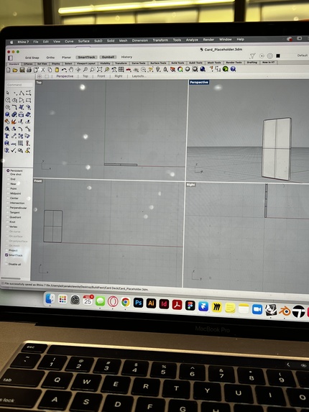The image size is (309, 412).
Task: Click the Cut scissors icon
Action: [43, 70]
